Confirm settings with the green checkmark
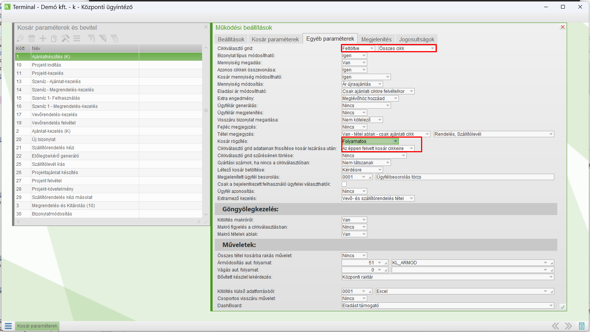590x332 pixels. click(x=563, y=307)
